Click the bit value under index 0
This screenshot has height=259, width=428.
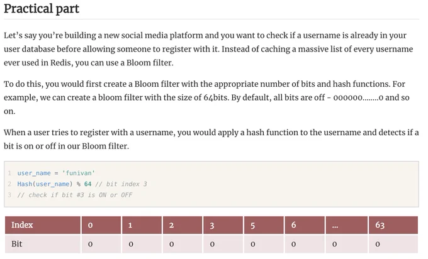[x=101, y=244]
